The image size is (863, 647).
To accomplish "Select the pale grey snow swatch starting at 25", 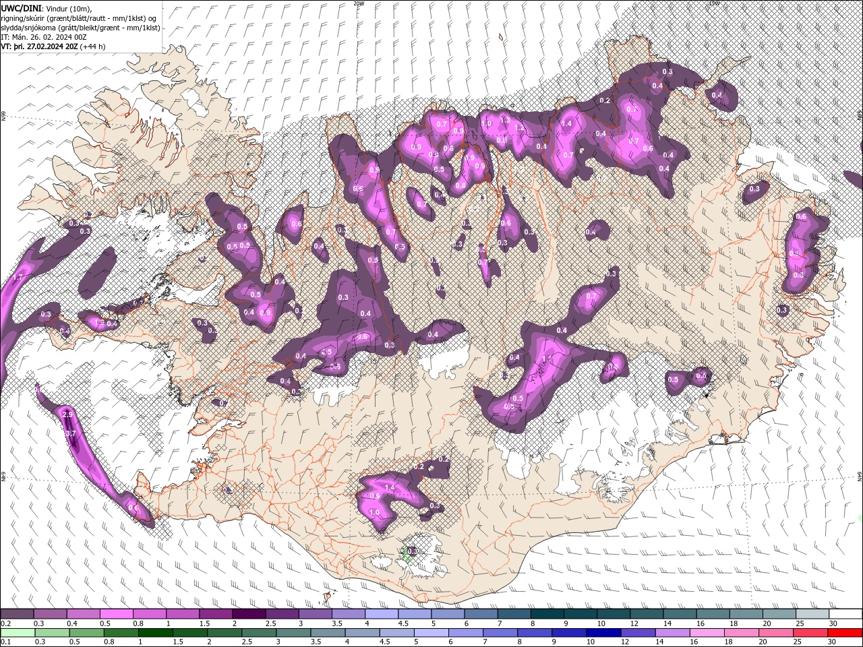I will [x=812, y=614].
